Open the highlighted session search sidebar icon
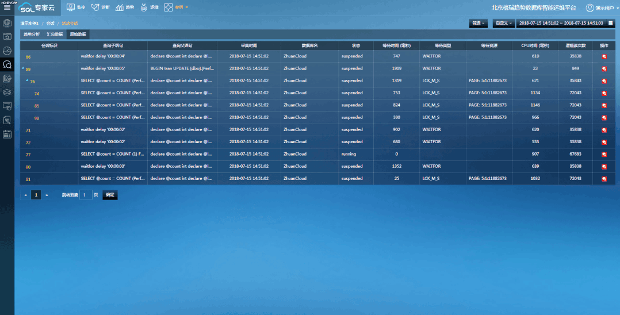This screenshot has width=620, height=315. tap(7, 64)
